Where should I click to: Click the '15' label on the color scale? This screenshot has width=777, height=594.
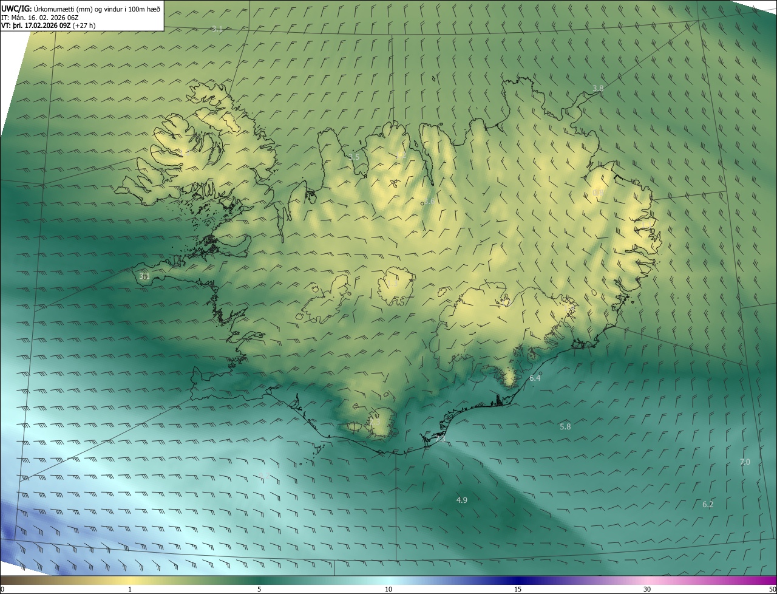point(518,590)
